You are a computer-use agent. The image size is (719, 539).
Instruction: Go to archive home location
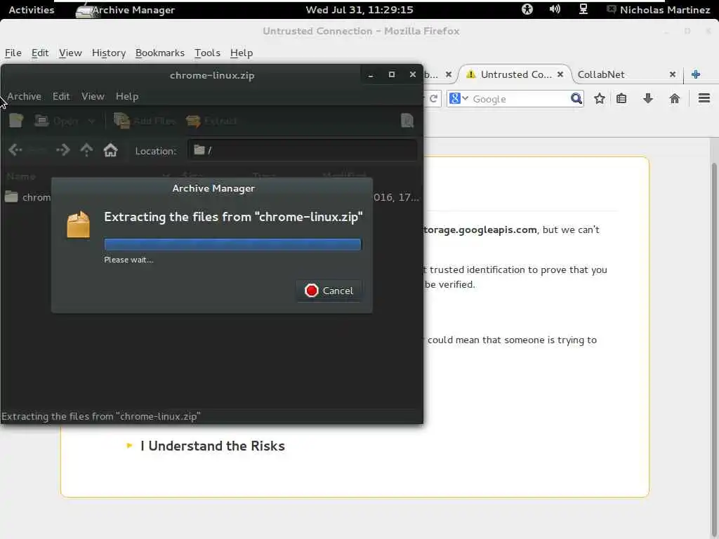pos(110,150)
